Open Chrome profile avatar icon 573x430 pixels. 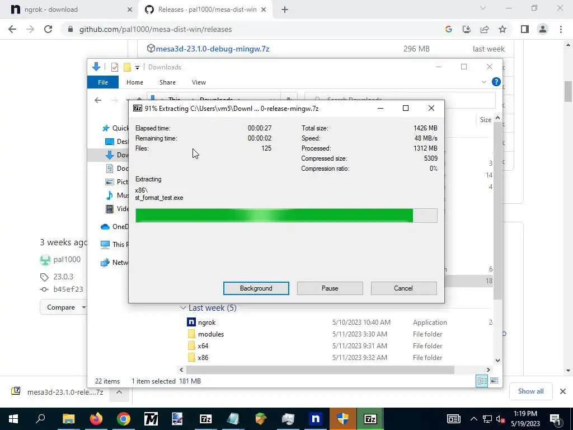(543, 29)
